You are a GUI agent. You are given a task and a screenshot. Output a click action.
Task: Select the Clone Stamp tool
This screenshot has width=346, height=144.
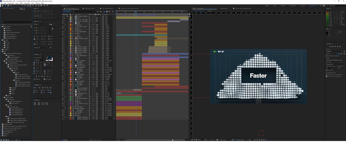(39, 5)
